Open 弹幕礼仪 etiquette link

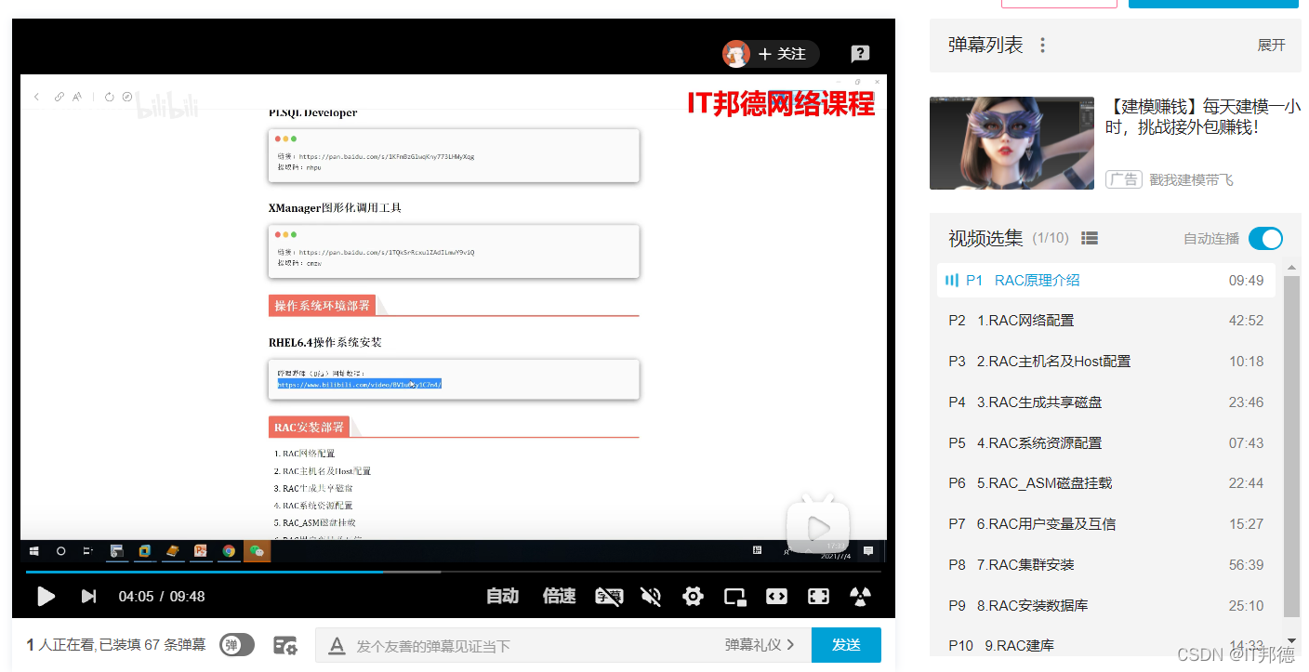pos(760,645)
